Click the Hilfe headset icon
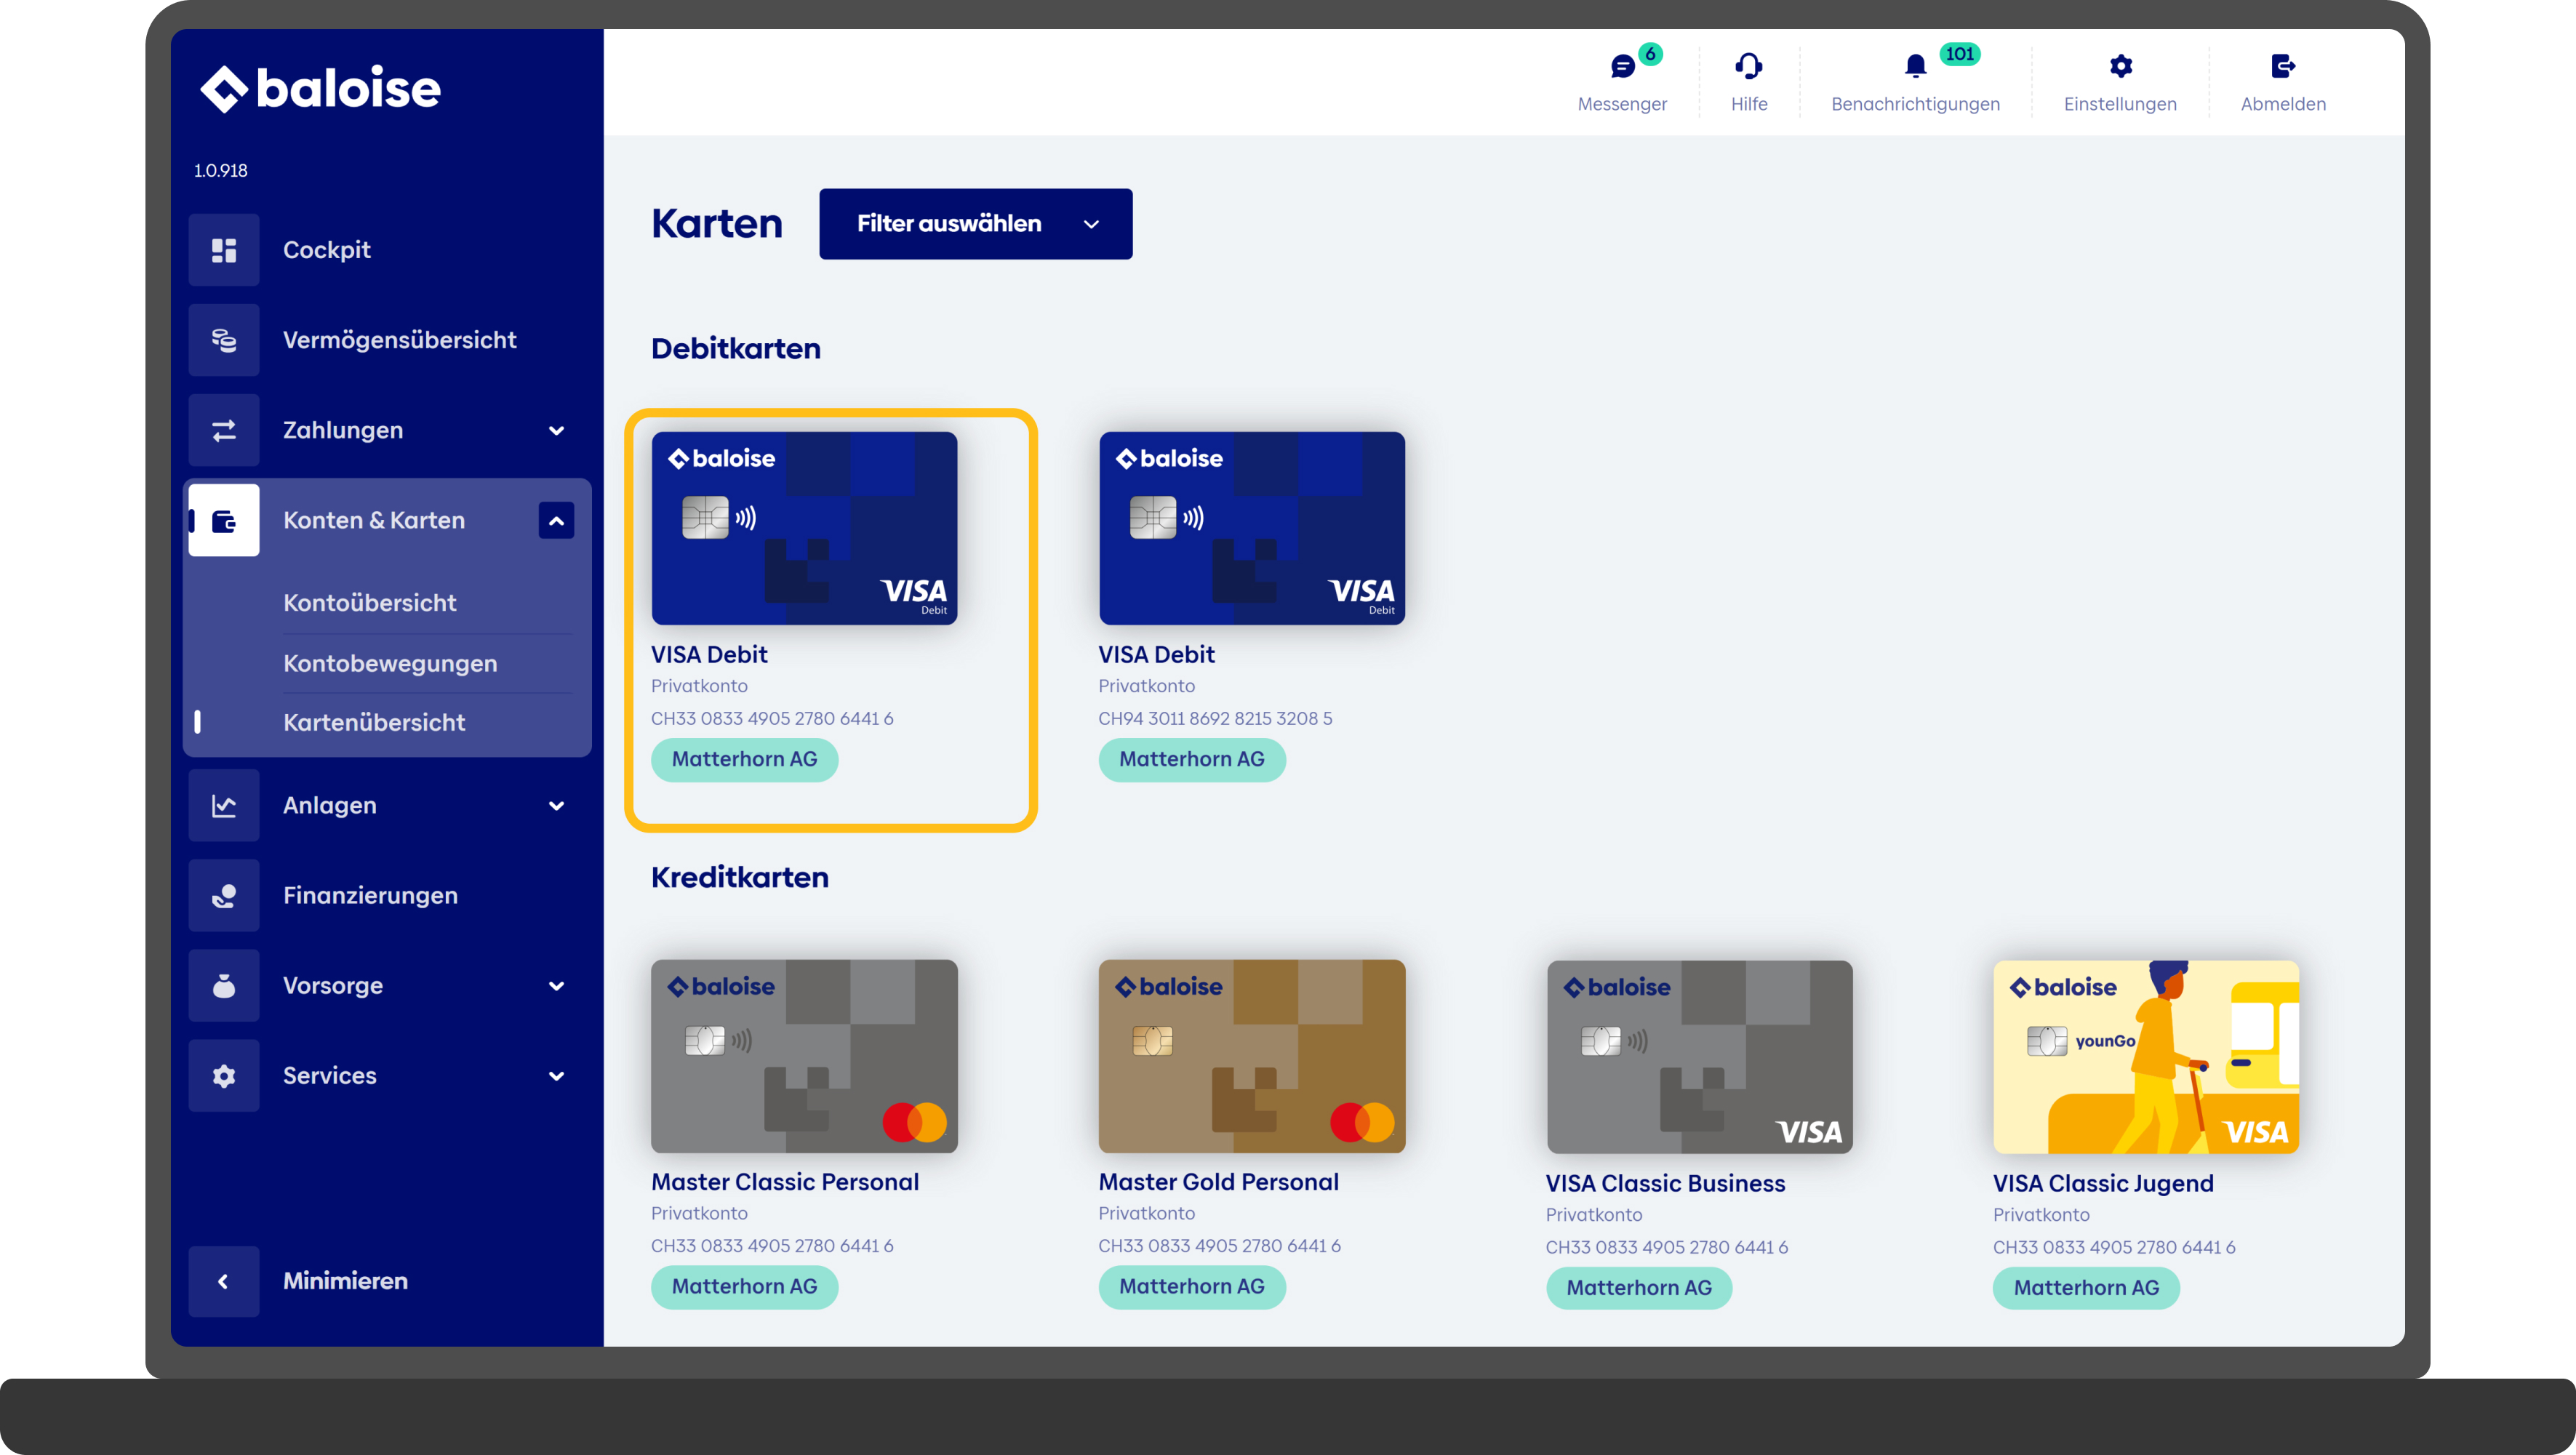 1748,67
